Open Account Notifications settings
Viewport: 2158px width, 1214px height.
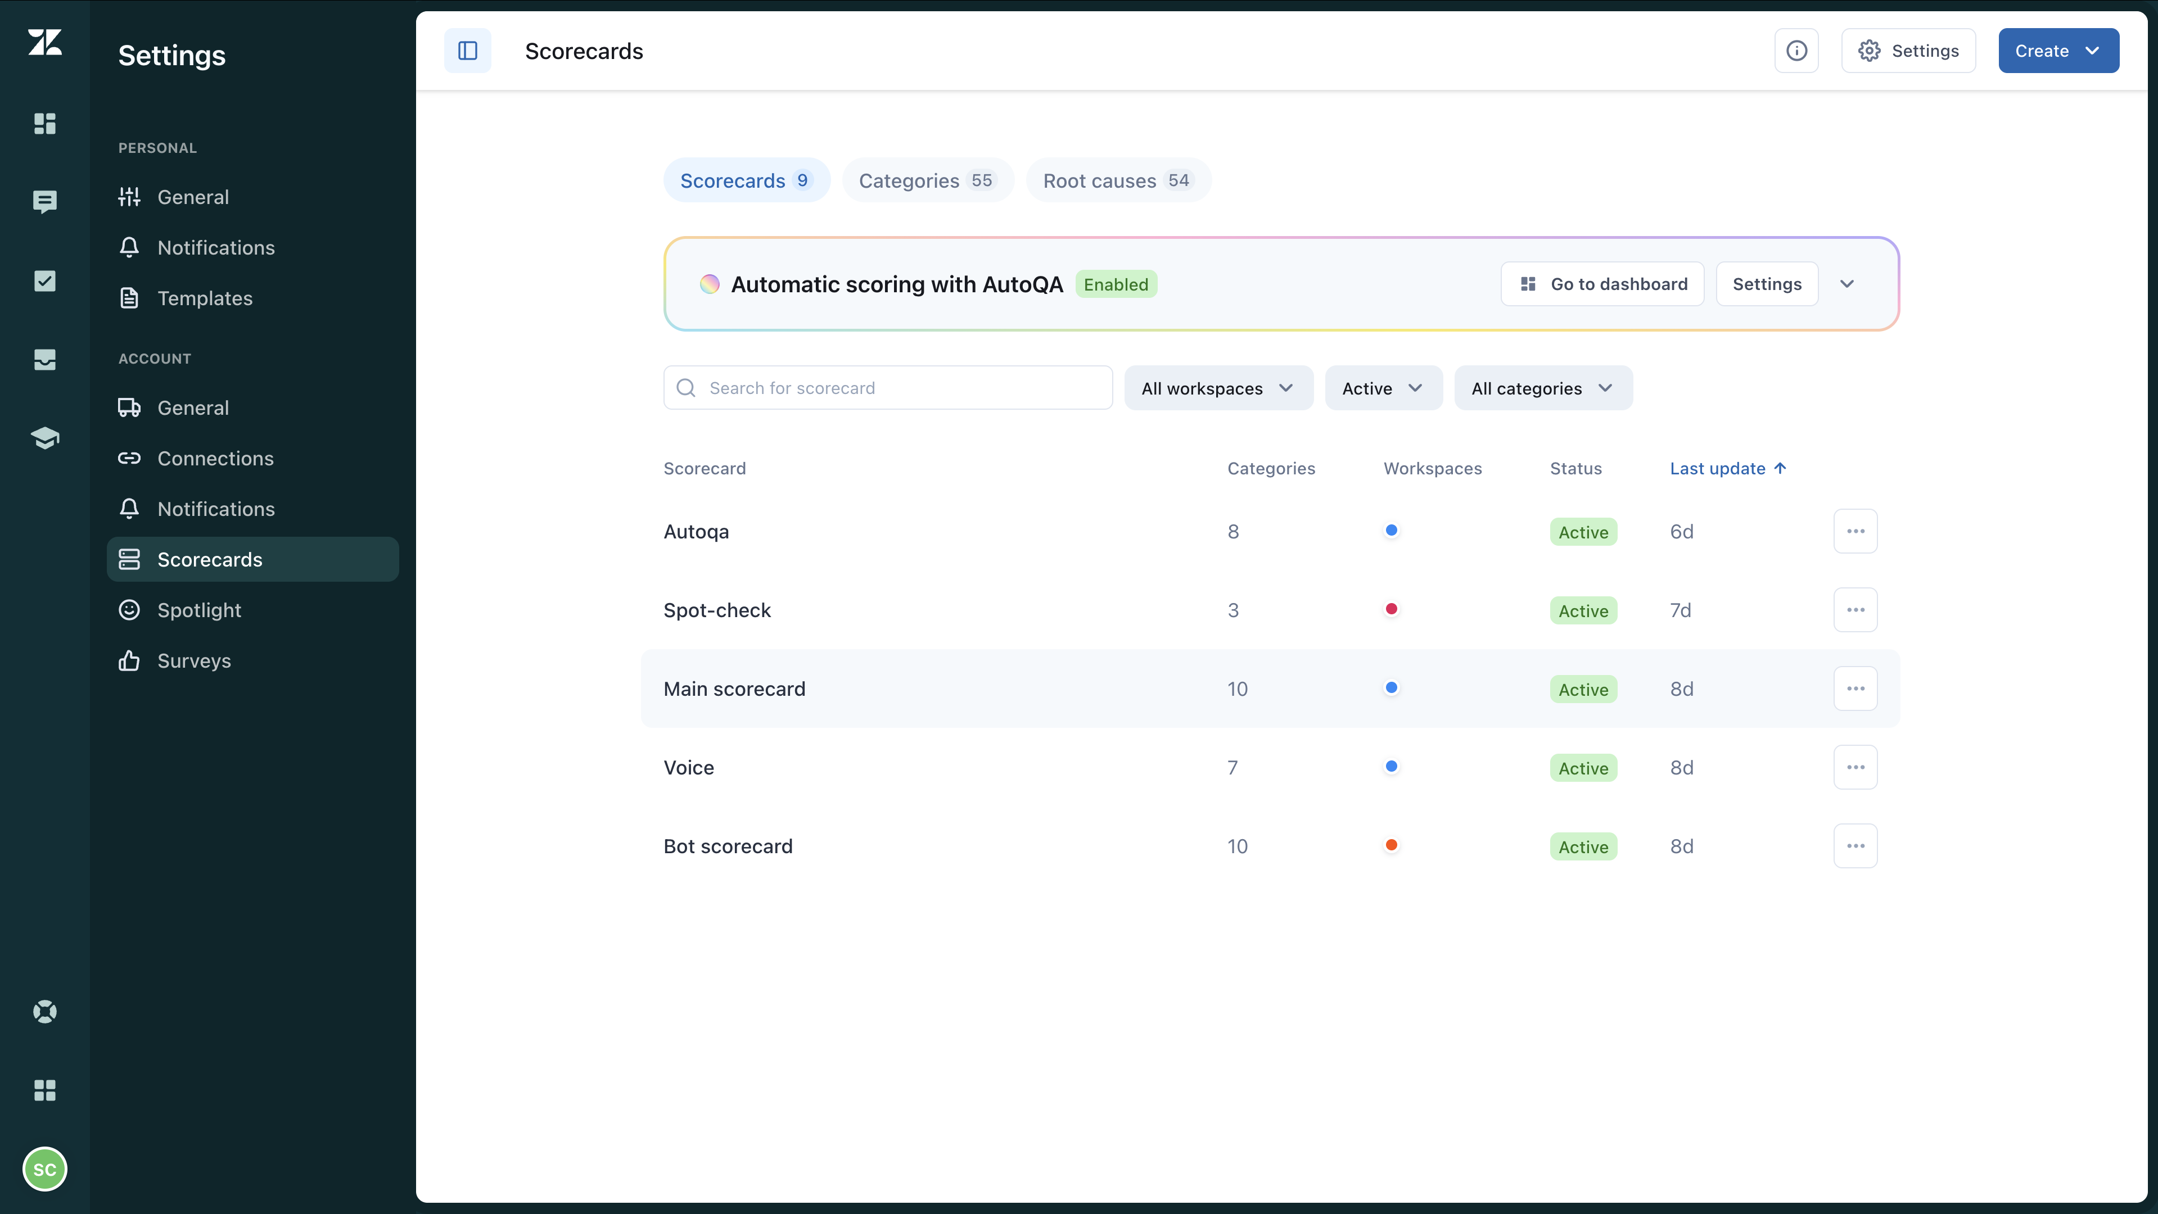coord(252,509)
